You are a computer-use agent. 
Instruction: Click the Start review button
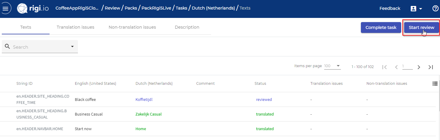coord(421,27)
